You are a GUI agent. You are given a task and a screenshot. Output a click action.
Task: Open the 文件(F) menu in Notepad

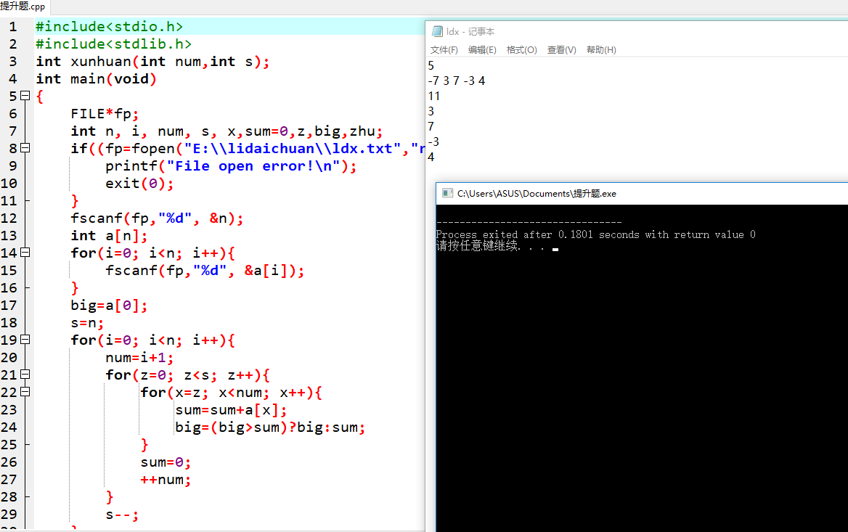click(444, 50)
